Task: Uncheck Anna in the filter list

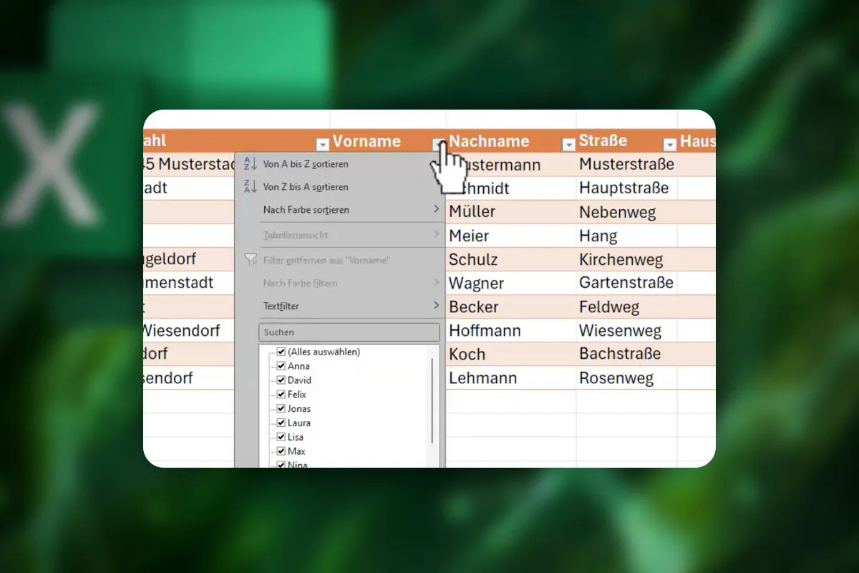Action: click(x=281, y=366)
